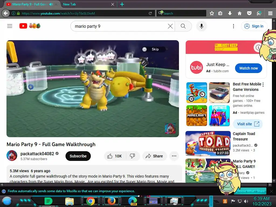276x207 pixels.
Task: Open the toolbar icon beside Pocket
Action: tap(259, 13)
